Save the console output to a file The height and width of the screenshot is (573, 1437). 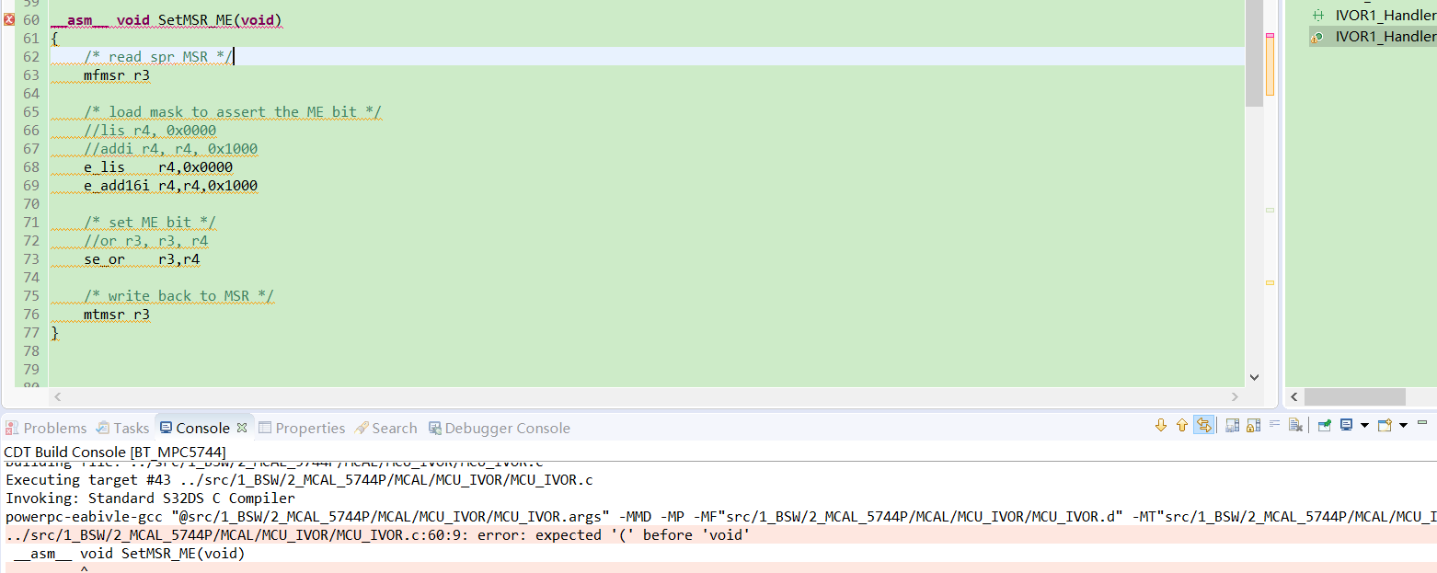tap(1232, 425)
